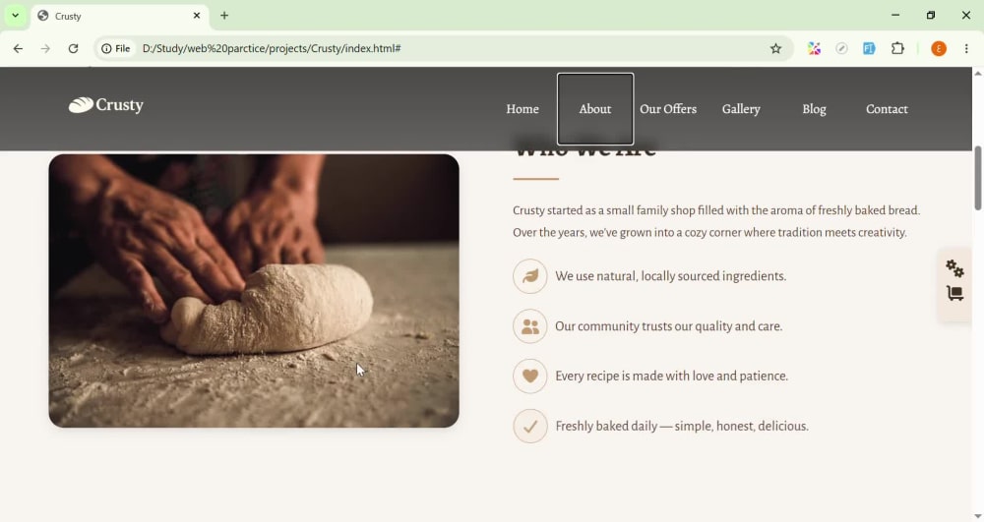Click the checkmark icon for freshly baked

(530, 426)
